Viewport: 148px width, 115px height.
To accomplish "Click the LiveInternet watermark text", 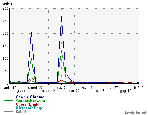I will (x=135, y=112).
